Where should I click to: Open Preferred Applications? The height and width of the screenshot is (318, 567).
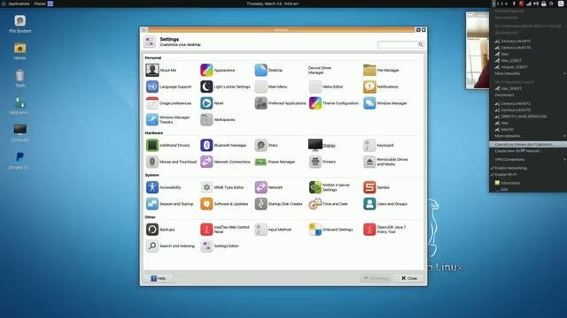pos(280,103)
